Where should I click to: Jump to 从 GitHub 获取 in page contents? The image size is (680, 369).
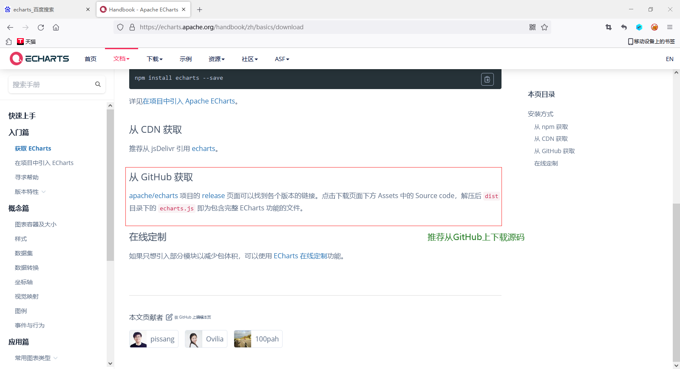554,151
